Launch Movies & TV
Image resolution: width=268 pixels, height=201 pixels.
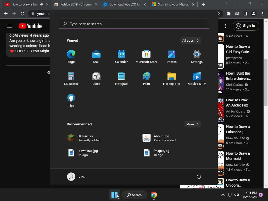click(197, 79)
